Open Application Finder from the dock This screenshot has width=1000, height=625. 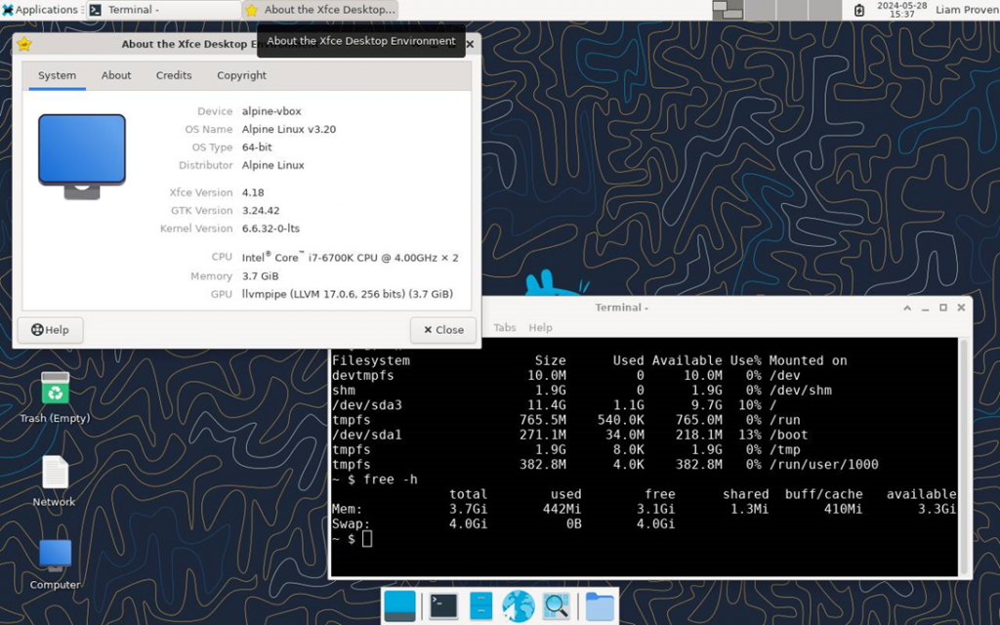(556, 605)
